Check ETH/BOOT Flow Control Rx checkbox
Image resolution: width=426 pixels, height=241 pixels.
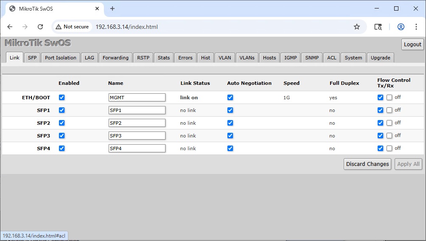coord(390,97)
